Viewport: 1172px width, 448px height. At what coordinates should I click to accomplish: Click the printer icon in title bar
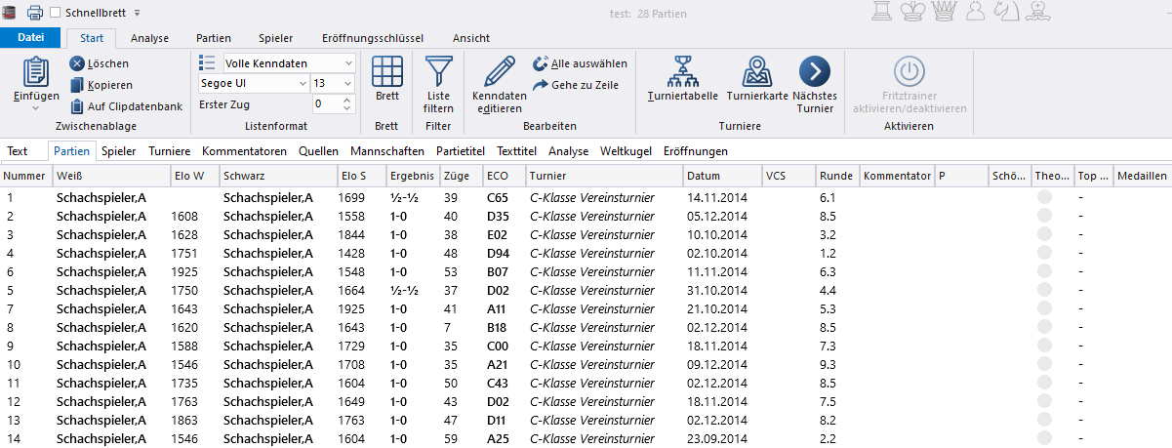pyautogui.click(x=34, y=13)
